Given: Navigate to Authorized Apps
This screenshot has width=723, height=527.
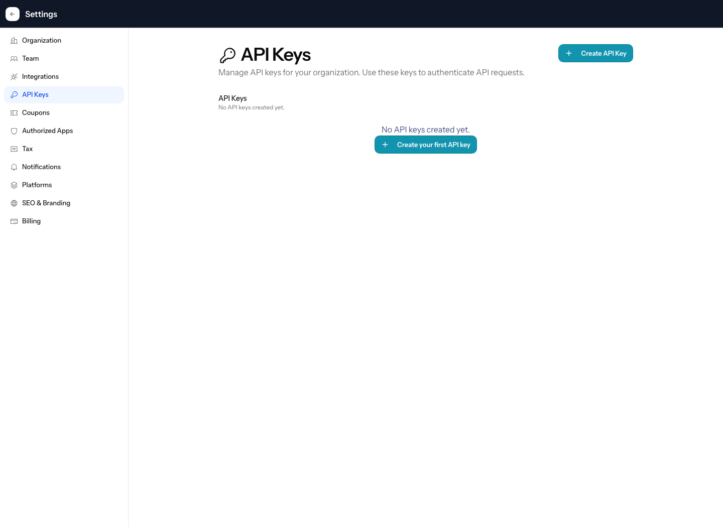Looking at the screenshot, I should (x=64, y=131).
